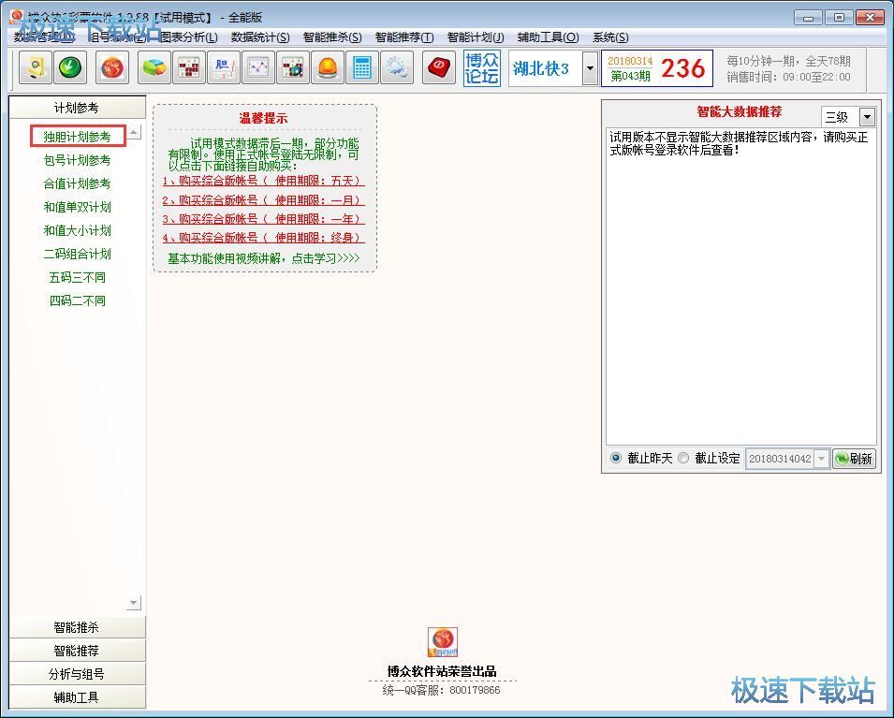894x718 pixels.
Task: Open the blue calculator tool icon
Action: point(362,67)
